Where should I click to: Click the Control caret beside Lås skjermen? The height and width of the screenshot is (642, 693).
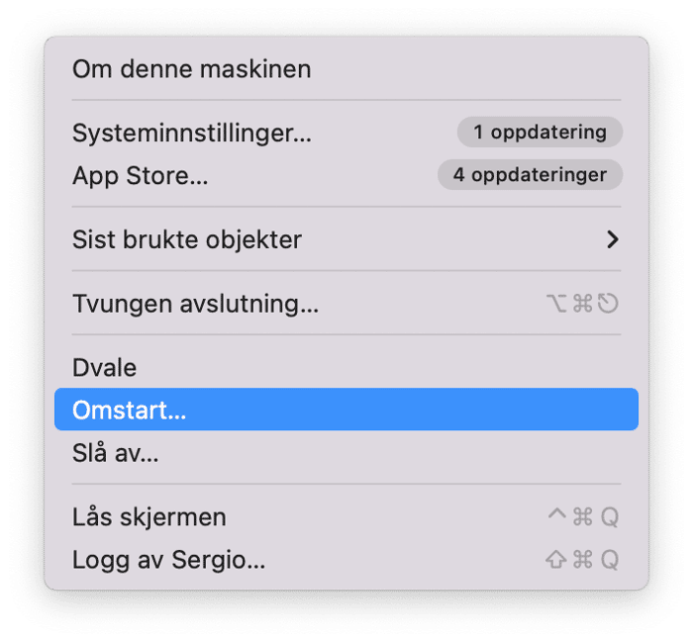point(556,515)
